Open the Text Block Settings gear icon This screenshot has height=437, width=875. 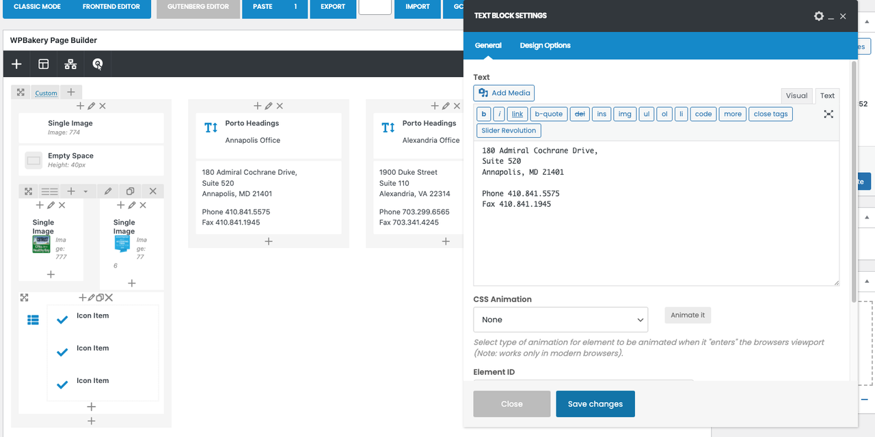[819, 16]
